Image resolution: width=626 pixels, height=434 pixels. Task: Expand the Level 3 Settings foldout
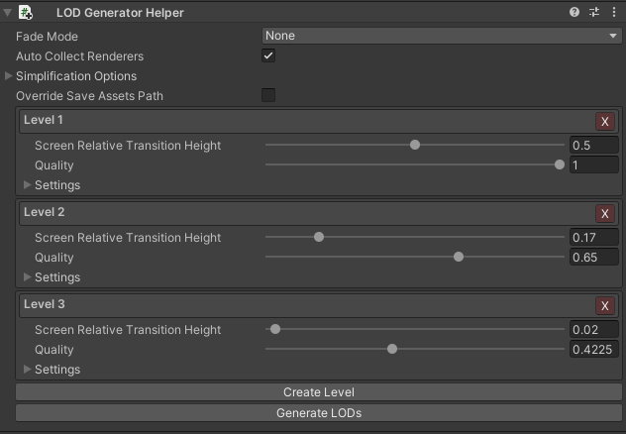pos(28,370)
